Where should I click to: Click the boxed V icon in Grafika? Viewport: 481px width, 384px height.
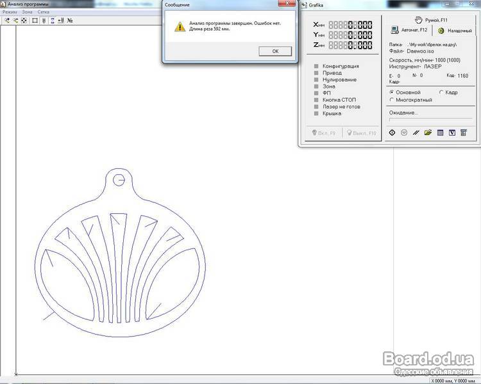[x=452, y=132]
